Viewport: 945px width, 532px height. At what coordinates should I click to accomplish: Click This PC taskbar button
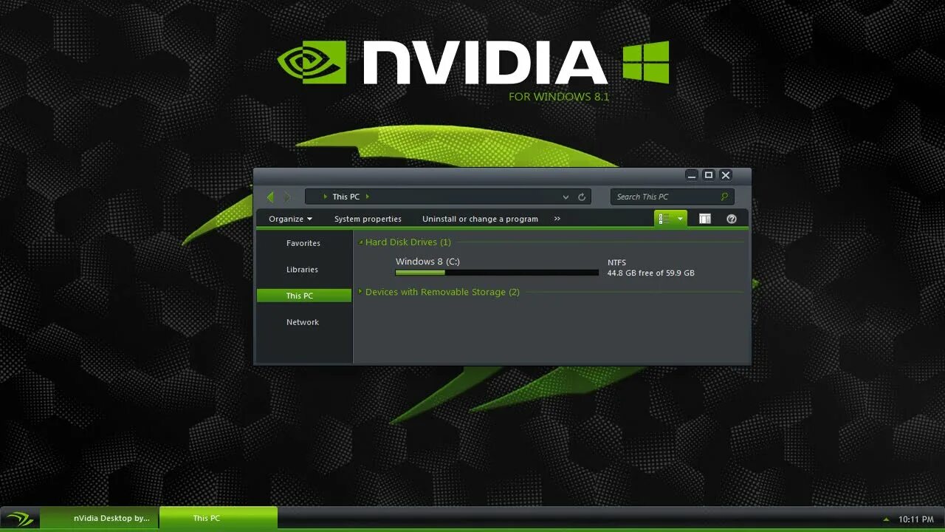pos(219,518)
